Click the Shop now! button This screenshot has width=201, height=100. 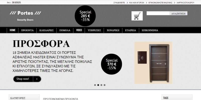click(27, 79)
